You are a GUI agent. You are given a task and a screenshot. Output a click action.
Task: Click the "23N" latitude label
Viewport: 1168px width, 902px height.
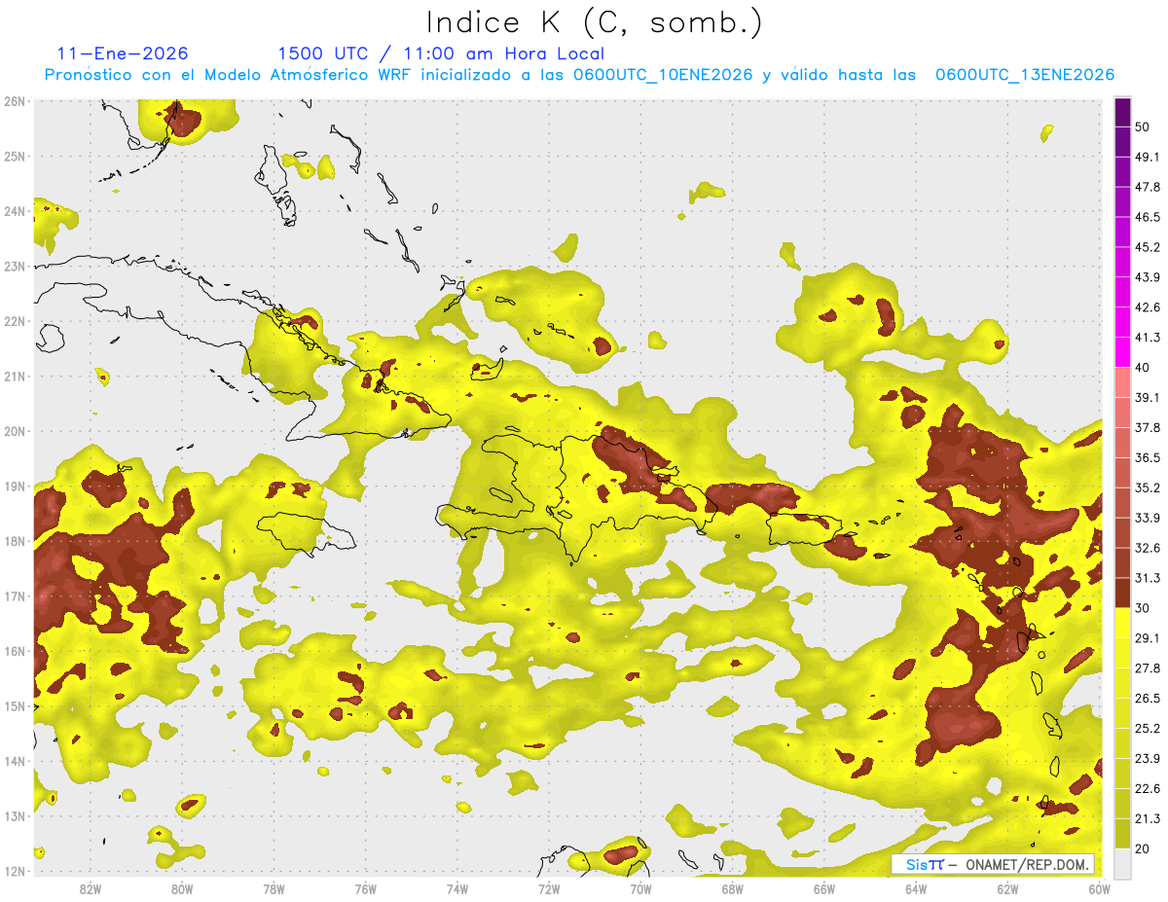coord(15,266)
